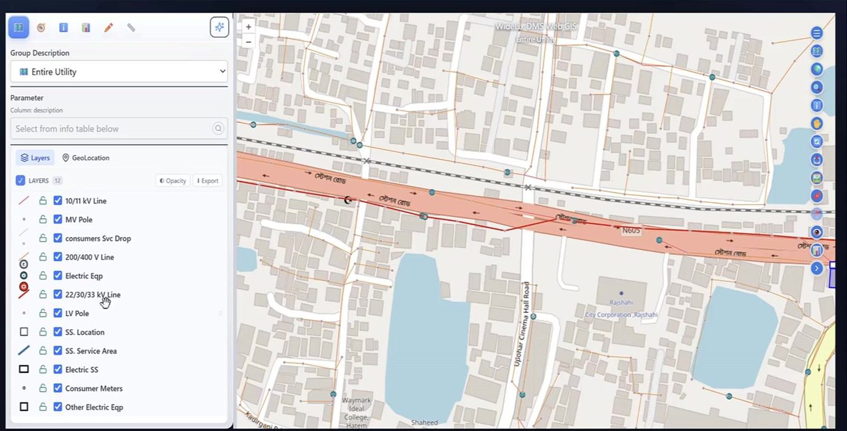Click the chart icon on right map toolbar
Screen dimensions: 847x431
(x=817, y=250)
